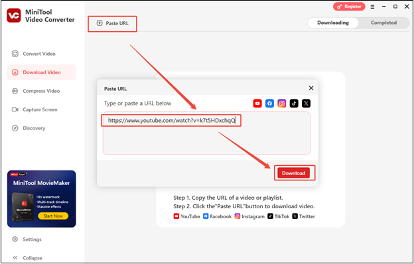Click the Paste URL button
Viewport: 414px width, 264px height.
pos(113,23)
